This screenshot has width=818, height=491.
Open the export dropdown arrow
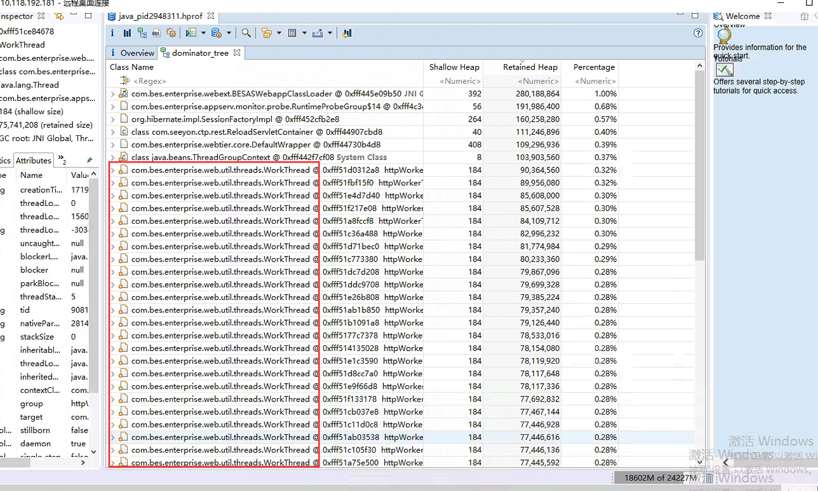(330, 33)
